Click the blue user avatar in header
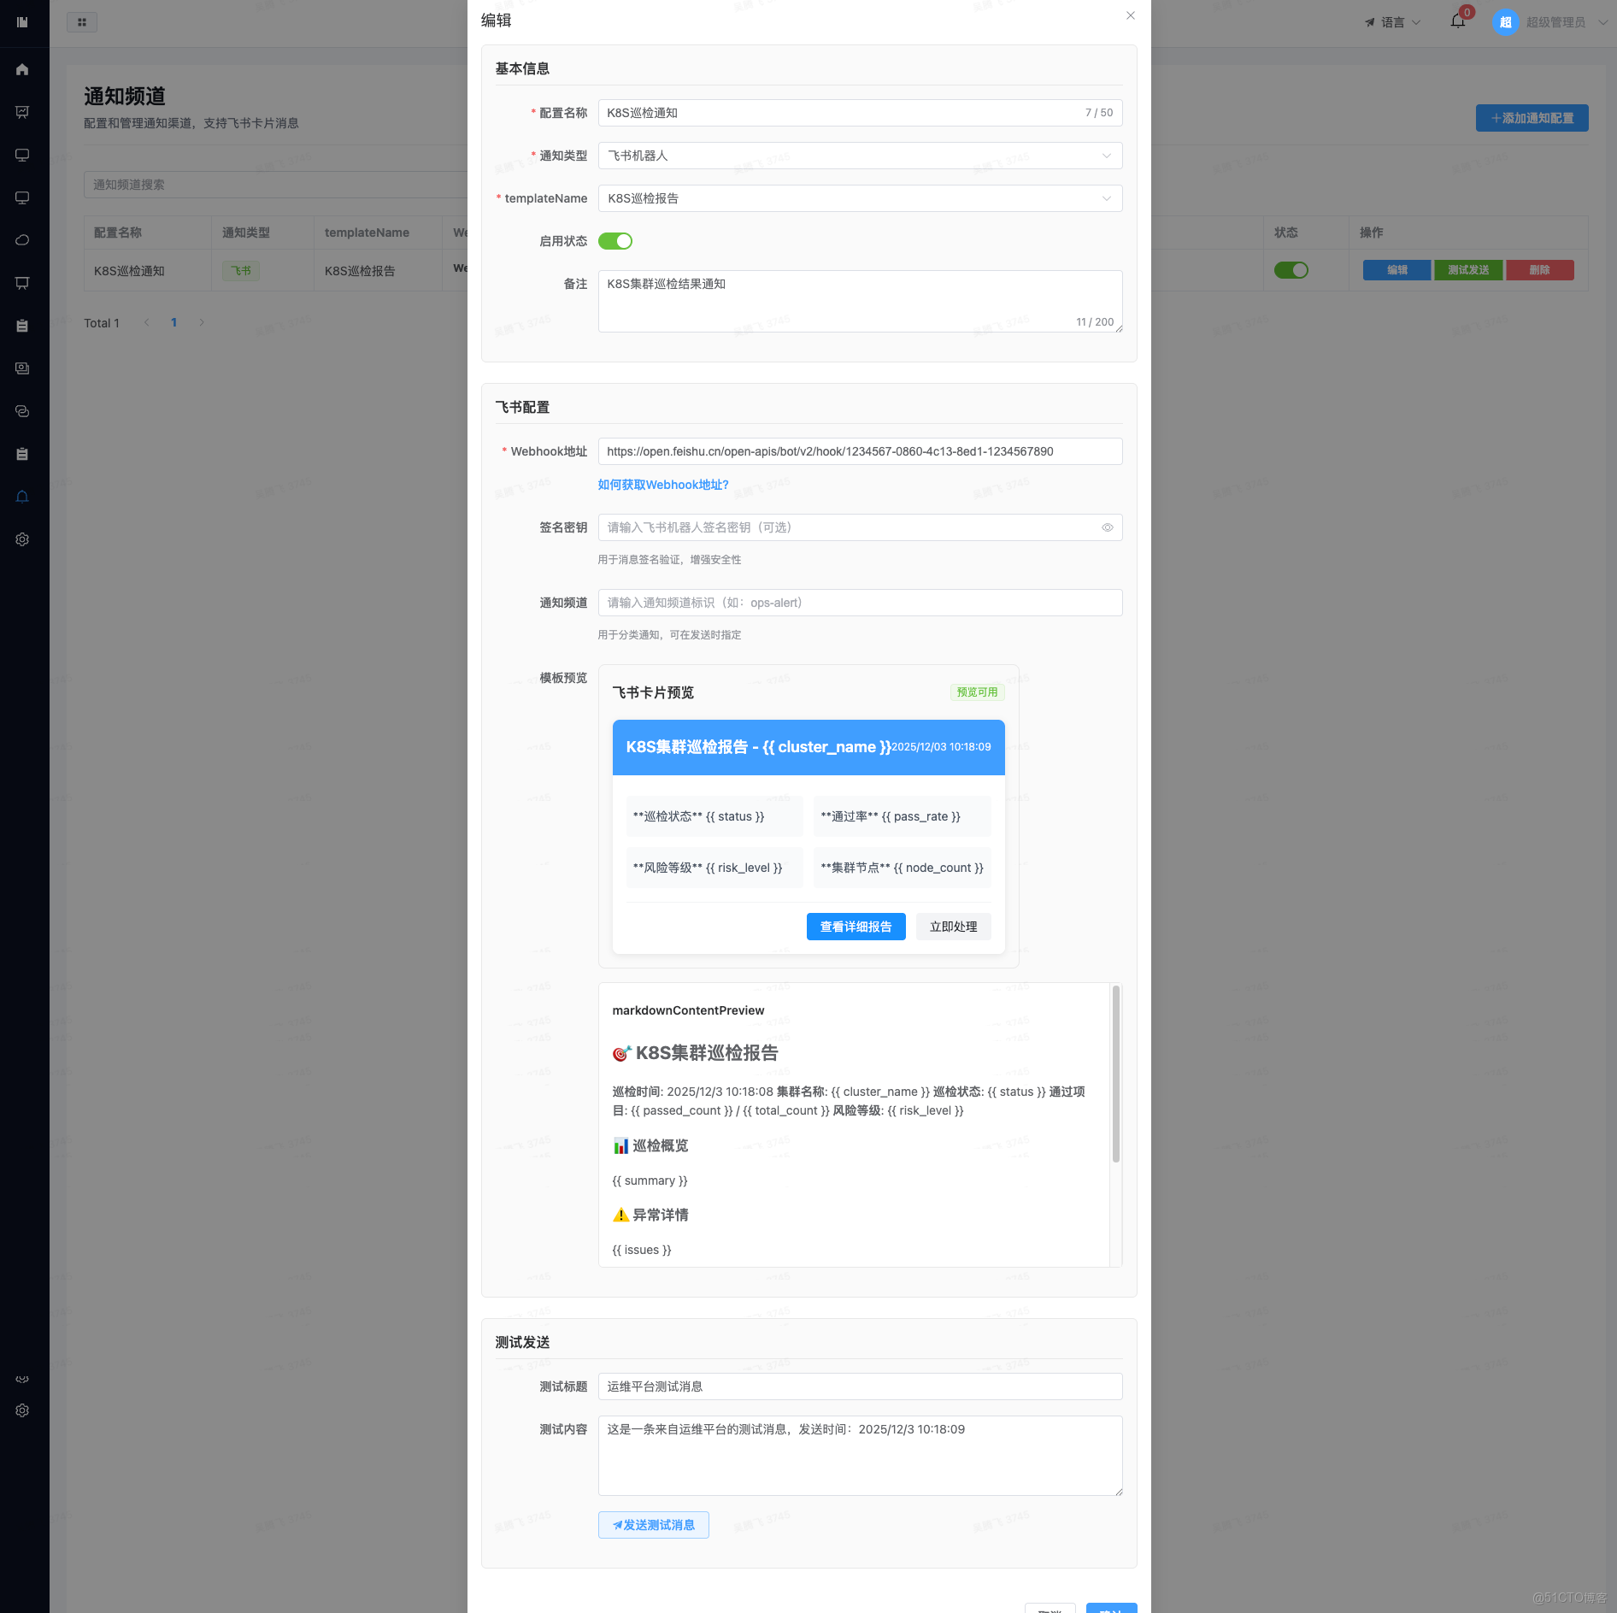Viewport: 1617px width, 1613px height. 1505,22
